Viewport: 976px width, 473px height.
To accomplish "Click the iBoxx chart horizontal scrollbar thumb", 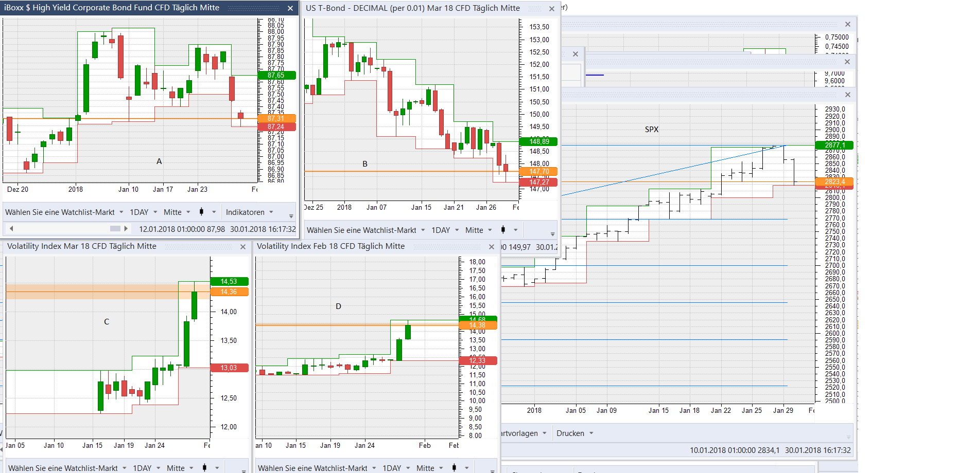I will coord(115,229).
